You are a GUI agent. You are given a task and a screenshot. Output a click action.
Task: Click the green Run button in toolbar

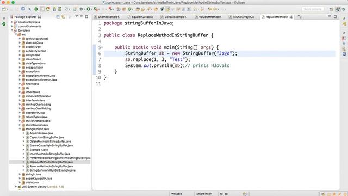pyautogui.click(x=88, y=9)
